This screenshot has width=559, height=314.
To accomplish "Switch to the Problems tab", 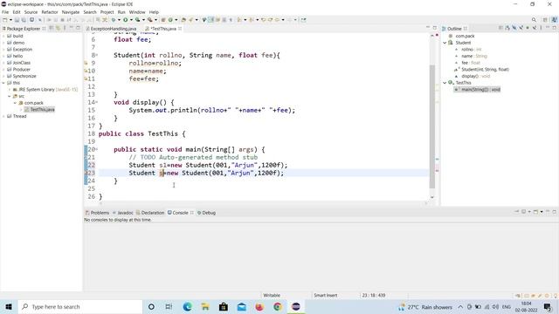I will point(100,213).
